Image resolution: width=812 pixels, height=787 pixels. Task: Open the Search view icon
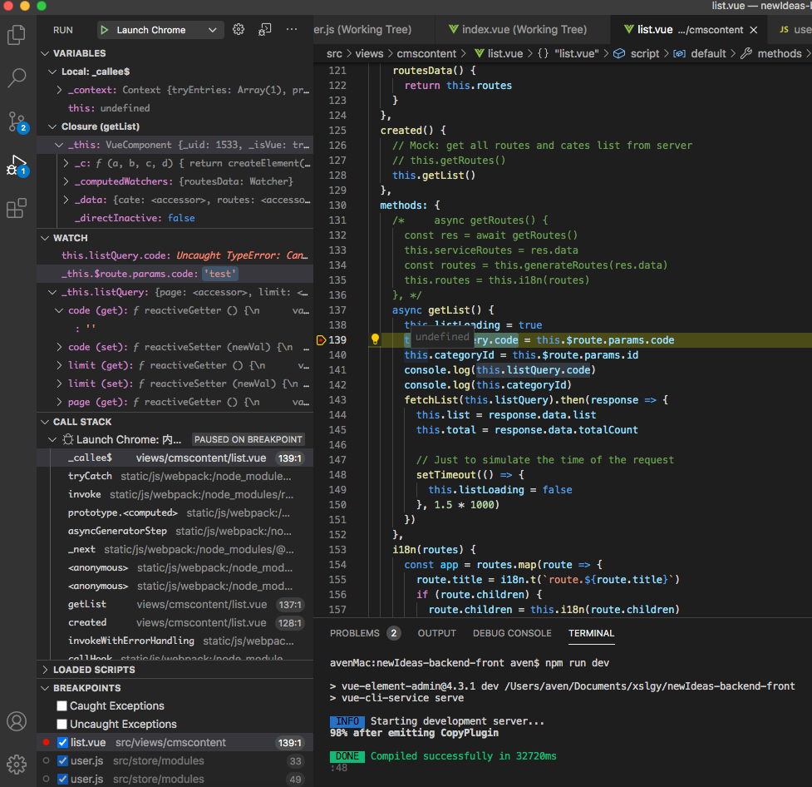pyautogui.click(x=17, y=78)
